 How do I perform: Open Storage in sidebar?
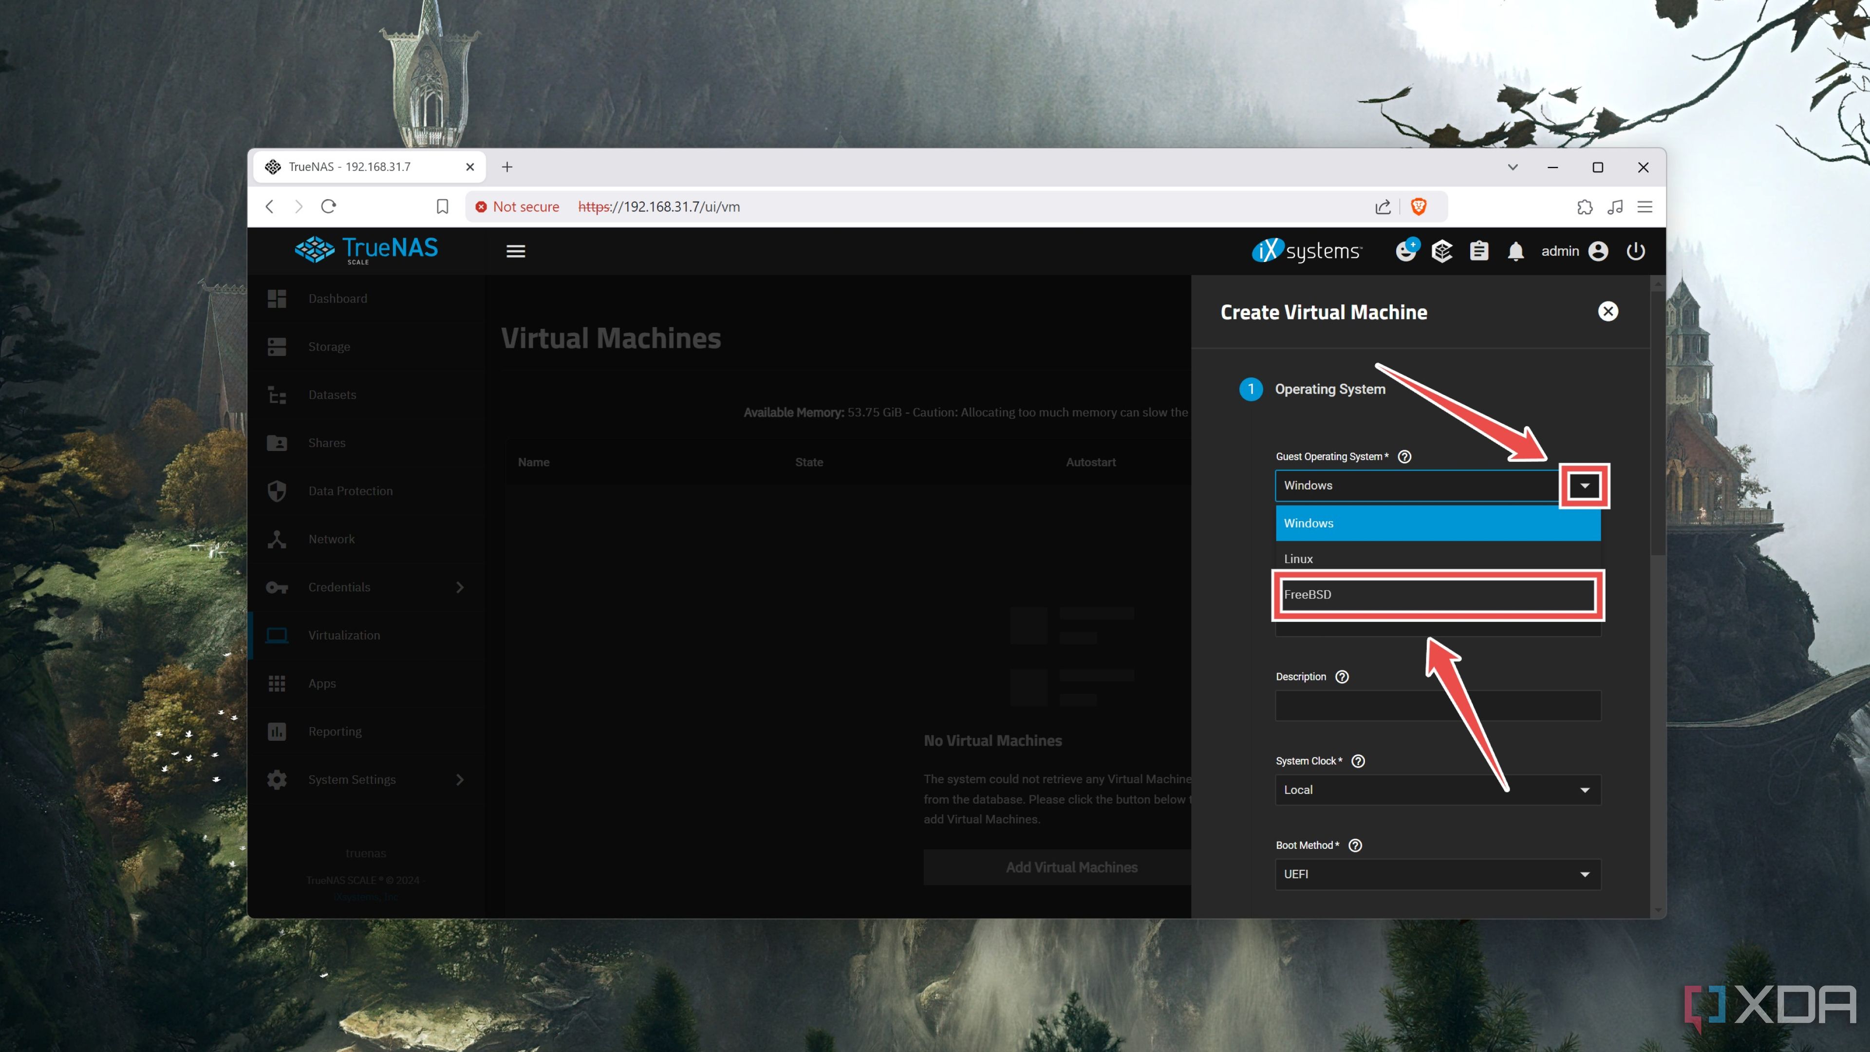pos(367,346)
